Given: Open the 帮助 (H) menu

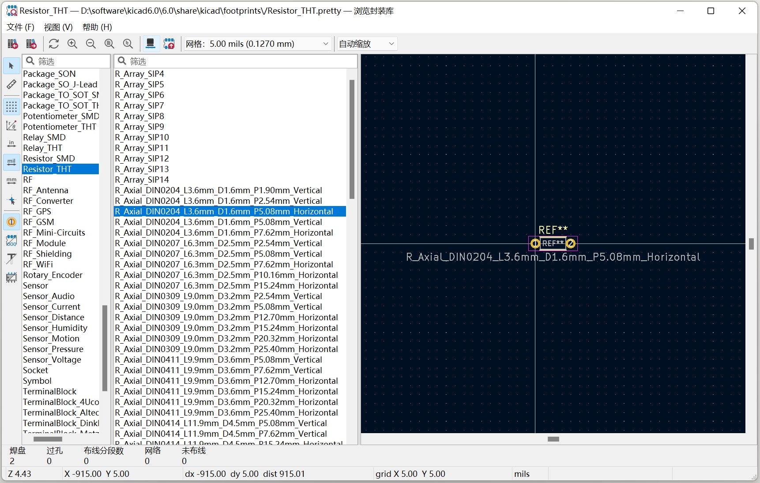Looking at the screenshot, I should click(x=97, y=27).
